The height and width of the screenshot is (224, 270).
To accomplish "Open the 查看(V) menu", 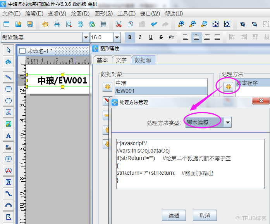I will click(57, 14).
